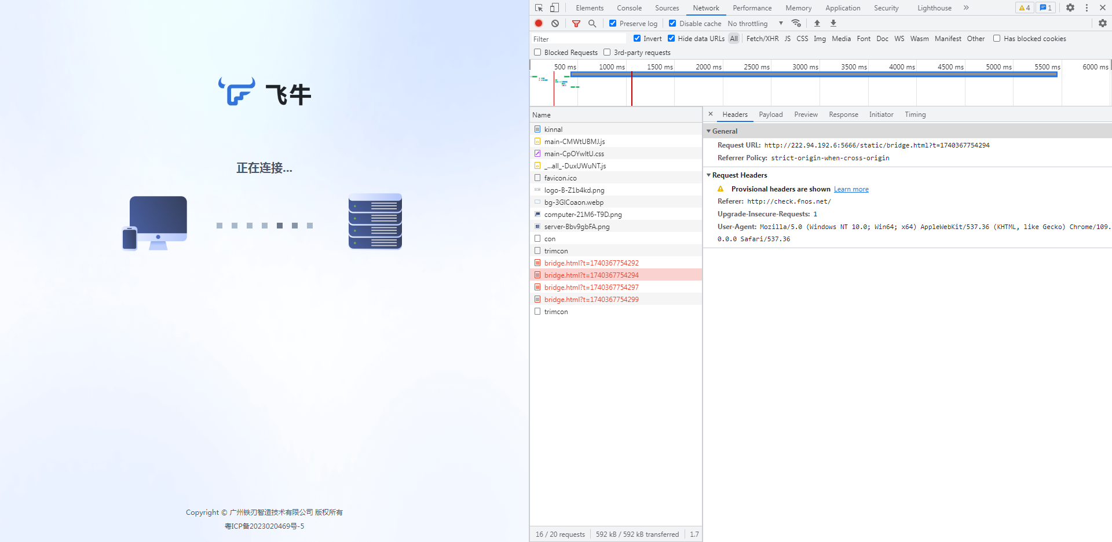This screenshot has height=542, width=1112.
Task: Select the inspect element picker icon
Action: point(539,8)
